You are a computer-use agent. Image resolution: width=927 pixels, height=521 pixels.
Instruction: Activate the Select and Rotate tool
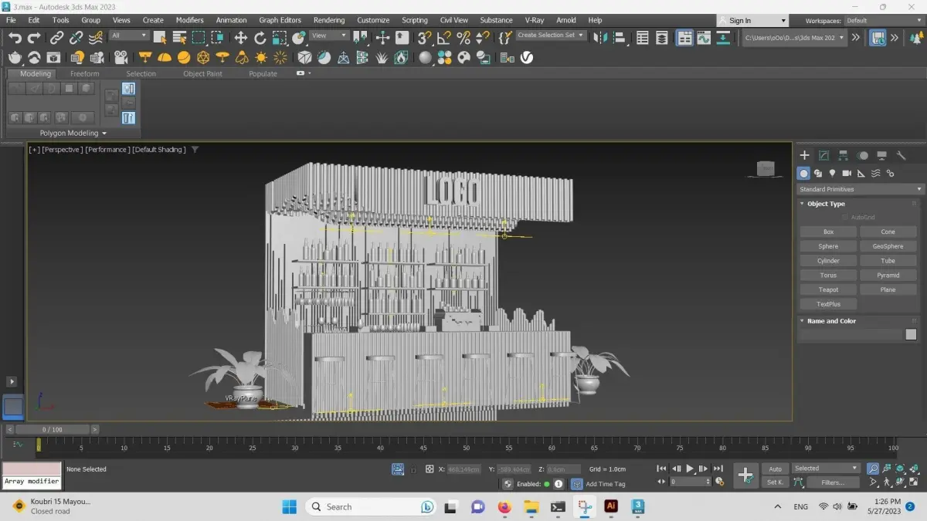click(260, 37)
